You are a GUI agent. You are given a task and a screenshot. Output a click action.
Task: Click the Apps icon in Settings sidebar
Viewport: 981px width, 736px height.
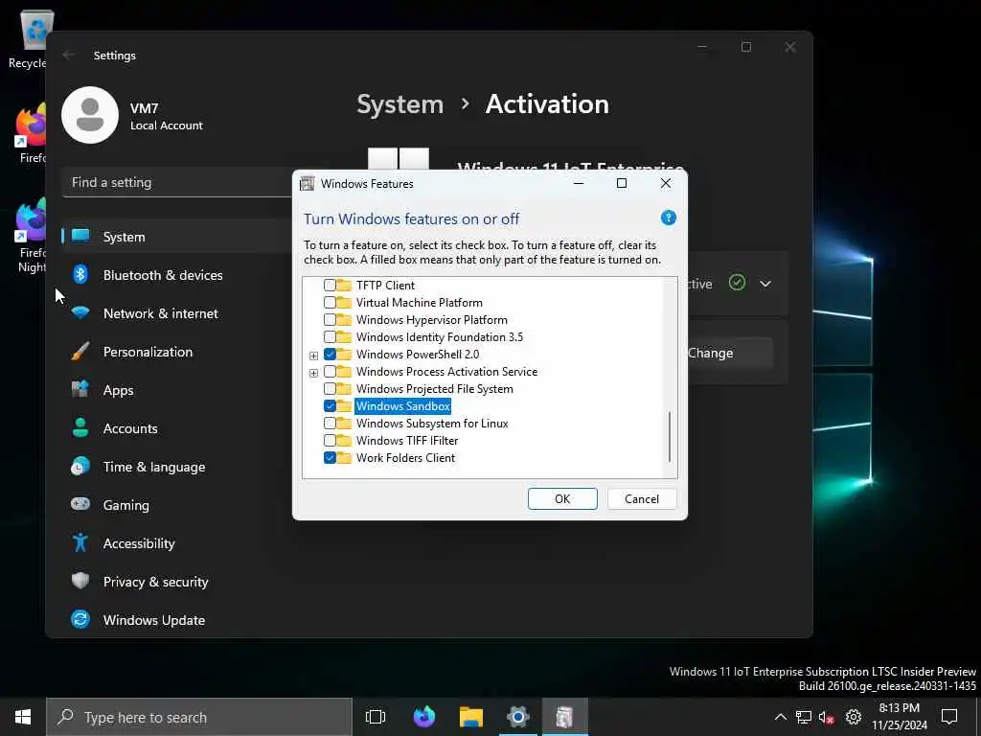(80, 389)
